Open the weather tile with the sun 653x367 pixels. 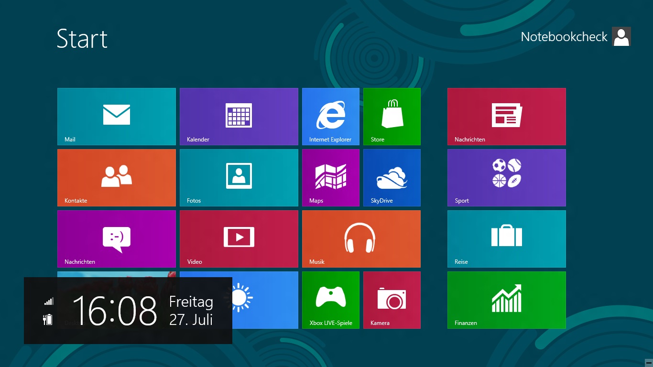pyautogui.click(x=265, y=300)
